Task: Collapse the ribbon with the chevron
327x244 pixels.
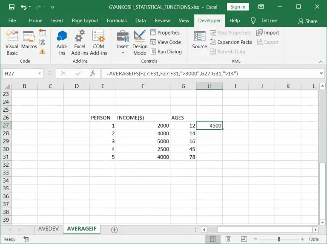Action: pyautogui.click(x=321, y=61)
